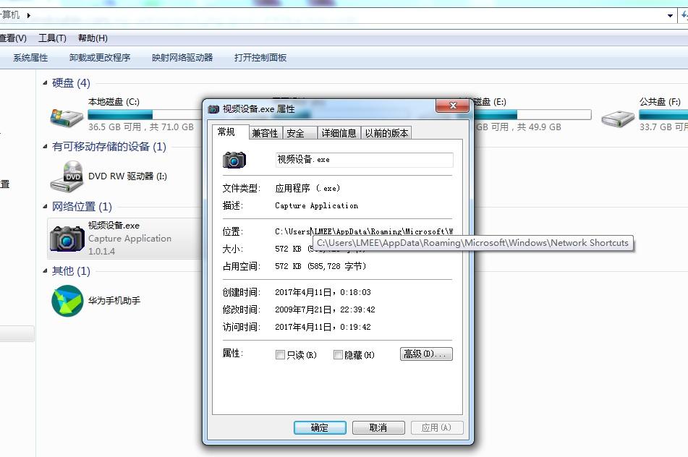Click the 取消 button
Screen dimensions: 688x457
[378, 427]
